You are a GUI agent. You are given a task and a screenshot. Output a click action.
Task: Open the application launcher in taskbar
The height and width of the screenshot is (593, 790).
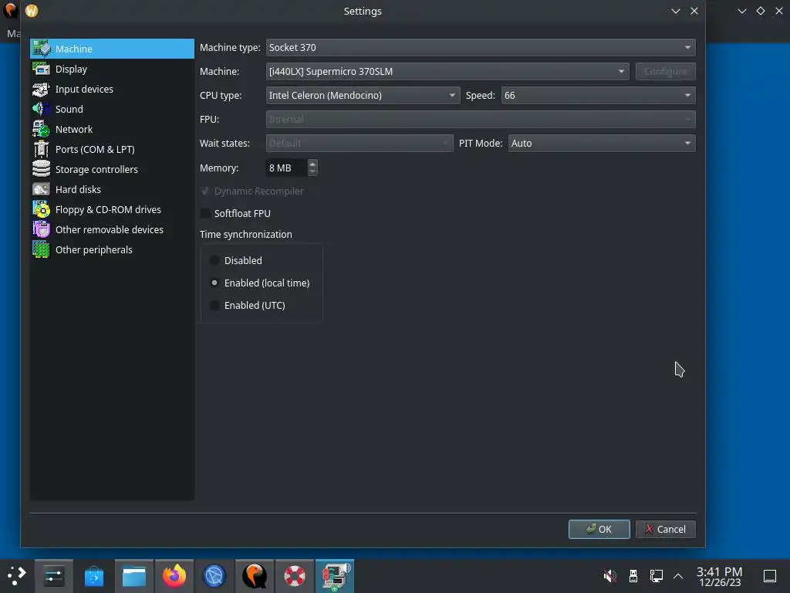tap(15, 576)
